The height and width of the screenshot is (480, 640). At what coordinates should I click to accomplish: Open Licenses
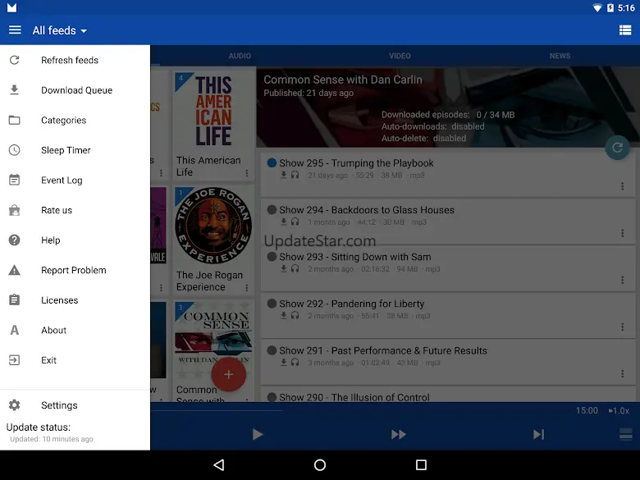tap(75, 300)
